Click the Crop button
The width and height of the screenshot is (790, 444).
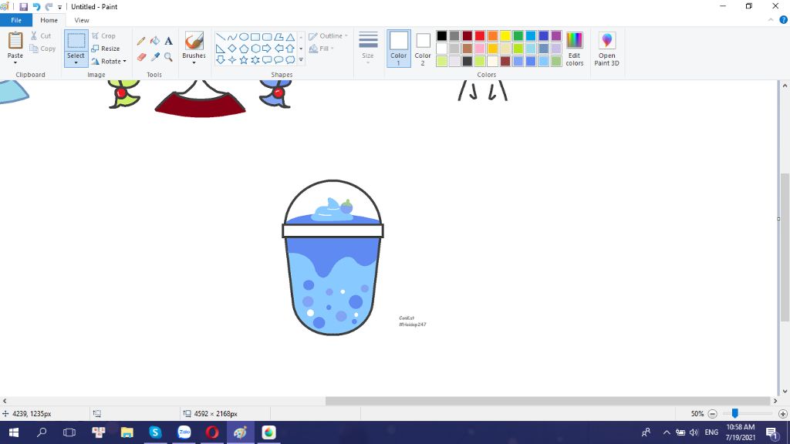click(104, 36)
